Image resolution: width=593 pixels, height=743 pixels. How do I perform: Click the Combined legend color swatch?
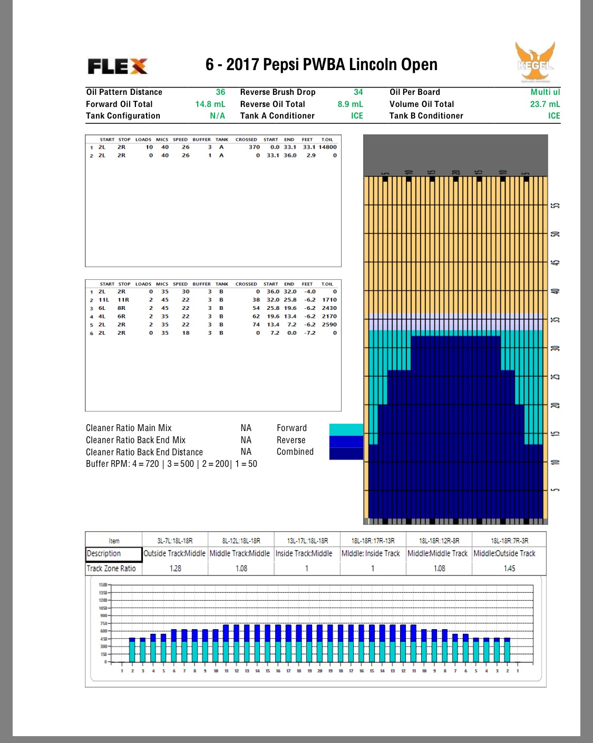[346, 454]
